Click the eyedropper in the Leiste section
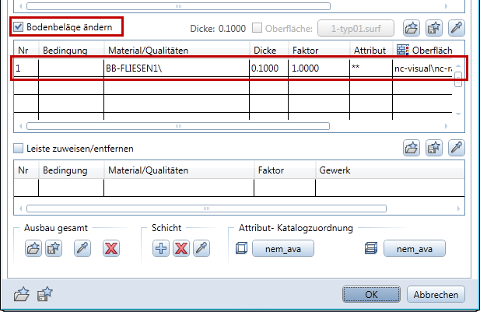This screenshot has height=312, width=480. coord(457,147)
